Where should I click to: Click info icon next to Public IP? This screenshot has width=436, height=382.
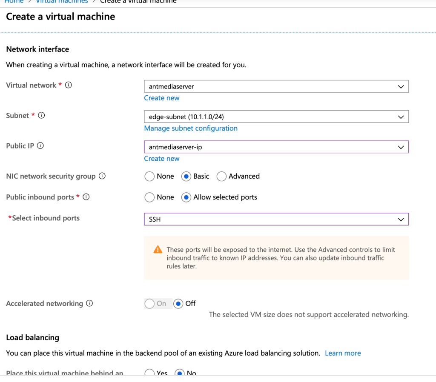[40, 145]
